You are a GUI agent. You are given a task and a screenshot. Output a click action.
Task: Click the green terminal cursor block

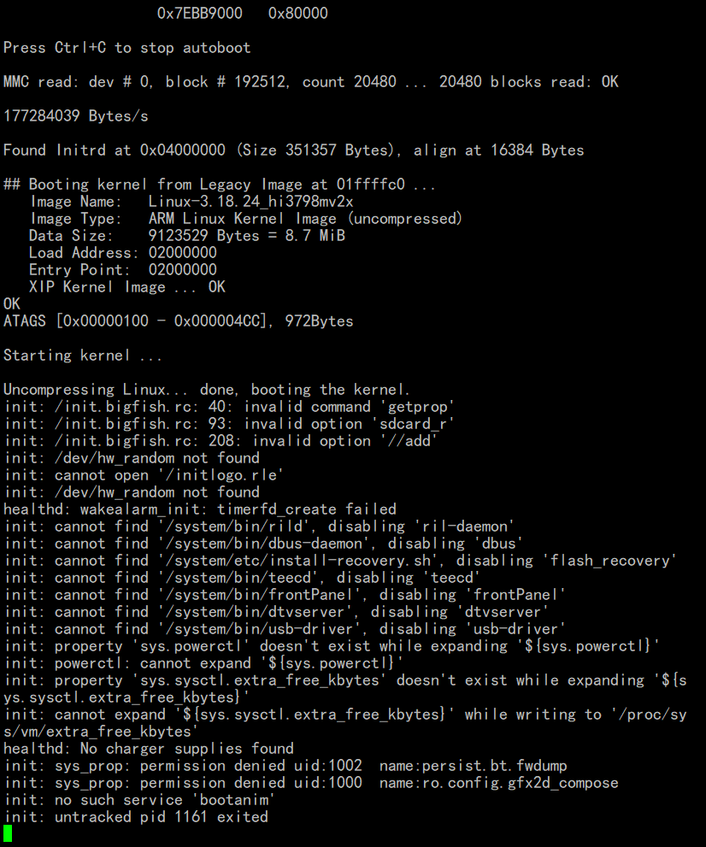[8, 834]
